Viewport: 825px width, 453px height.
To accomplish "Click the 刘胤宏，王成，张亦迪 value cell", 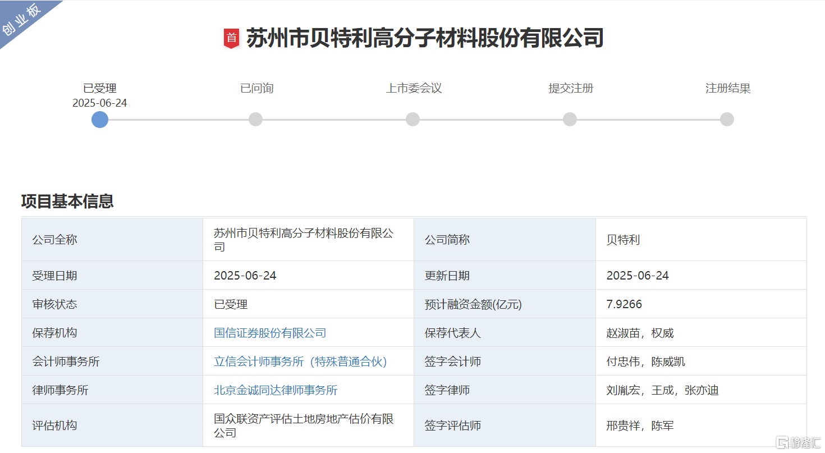I will [701, 390].
